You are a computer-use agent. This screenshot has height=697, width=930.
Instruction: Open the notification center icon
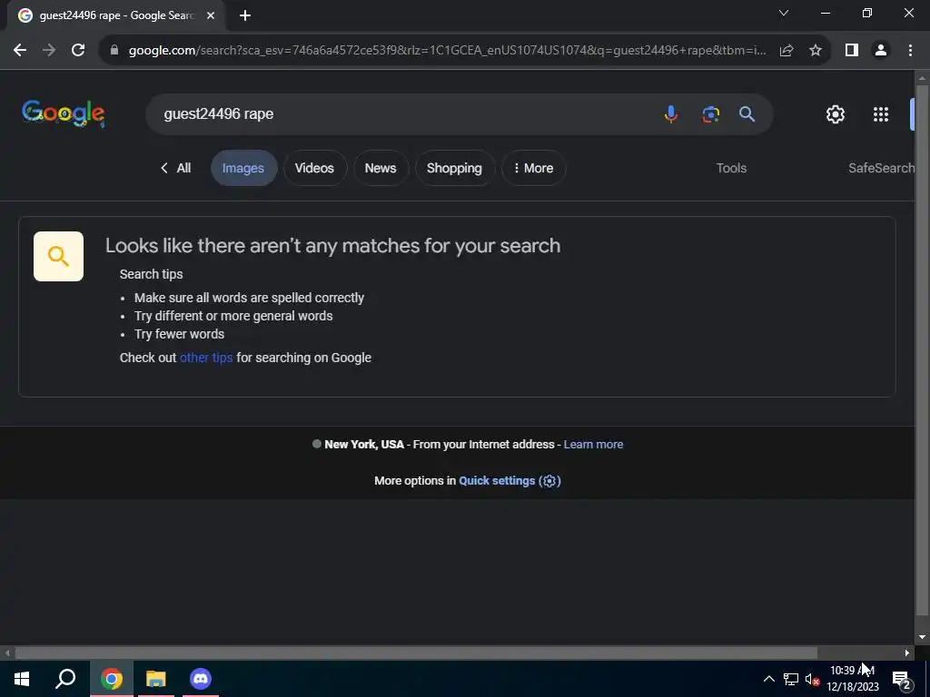click(x=902, y=679)
